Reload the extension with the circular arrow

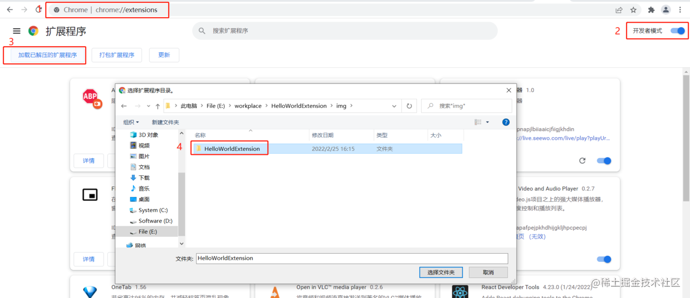582,161
